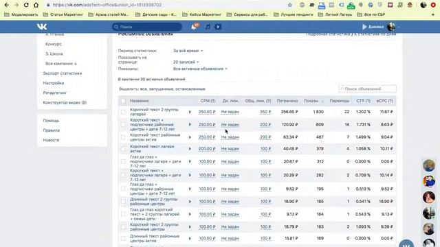Open 'Настройки' in sidebar
440x247 pixels.
tap(54, 83)
